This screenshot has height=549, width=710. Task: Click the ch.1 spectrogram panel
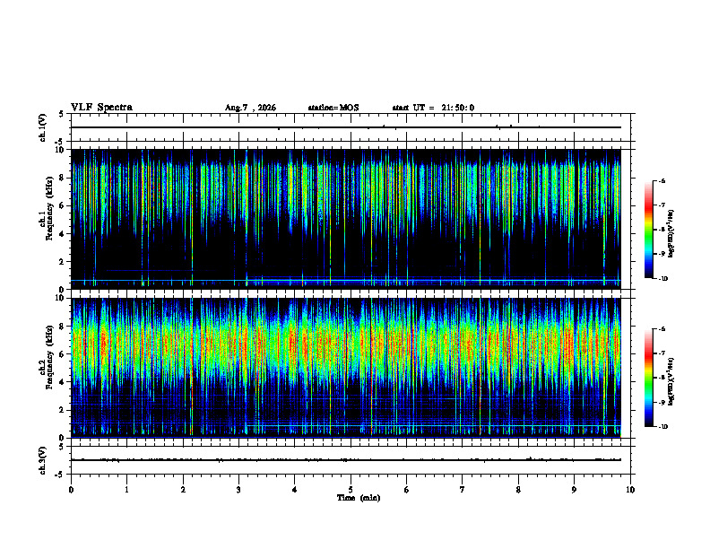[x=345, y=219]
